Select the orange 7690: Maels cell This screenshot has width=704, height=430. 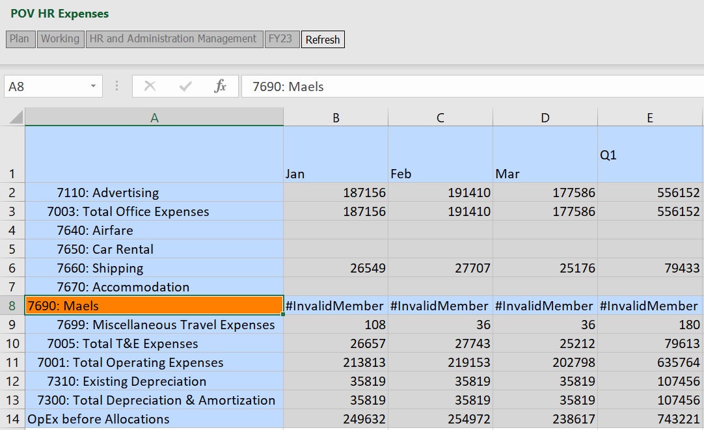pos(154,306)
